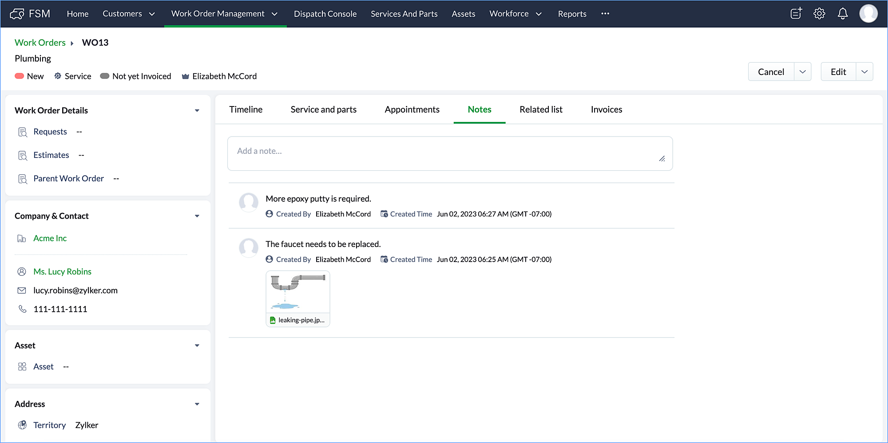
Task: Open the dropdown arrow next to Edit
Action: (864, 72)
